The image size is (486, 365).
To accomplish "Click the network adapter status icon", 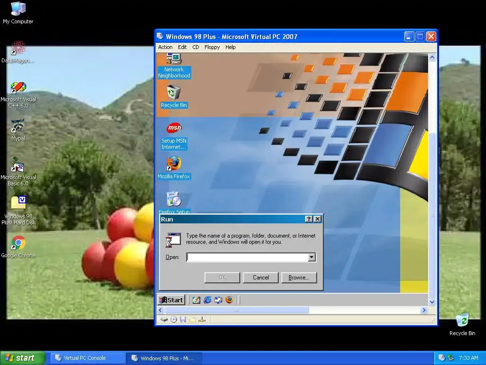I will point(202,319).
